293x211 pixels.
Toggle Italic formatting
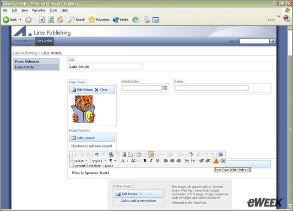pyautogui.click(x=151, y=161)
